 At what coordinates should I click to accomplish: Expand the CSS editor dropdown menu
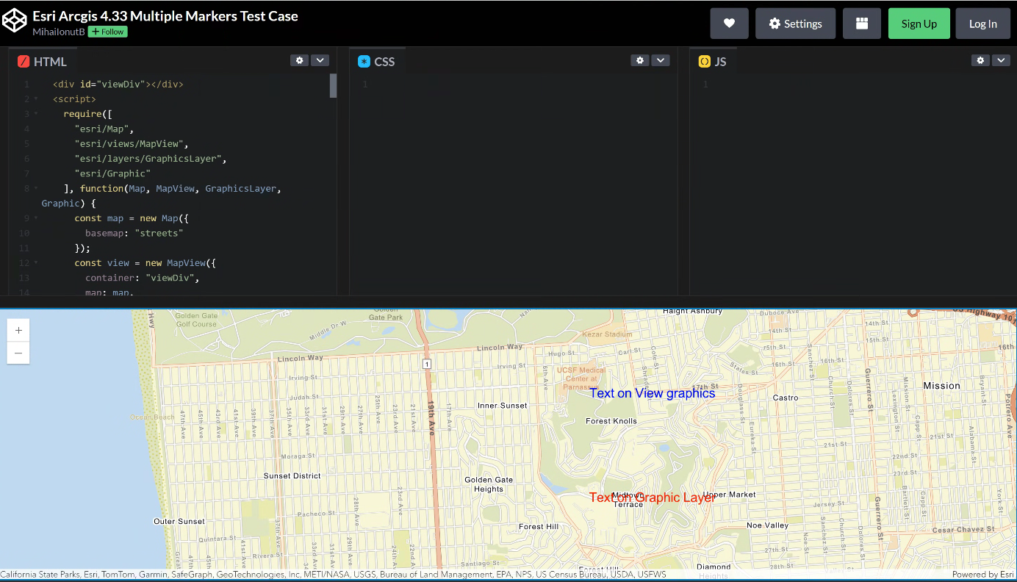click(661, 60)
